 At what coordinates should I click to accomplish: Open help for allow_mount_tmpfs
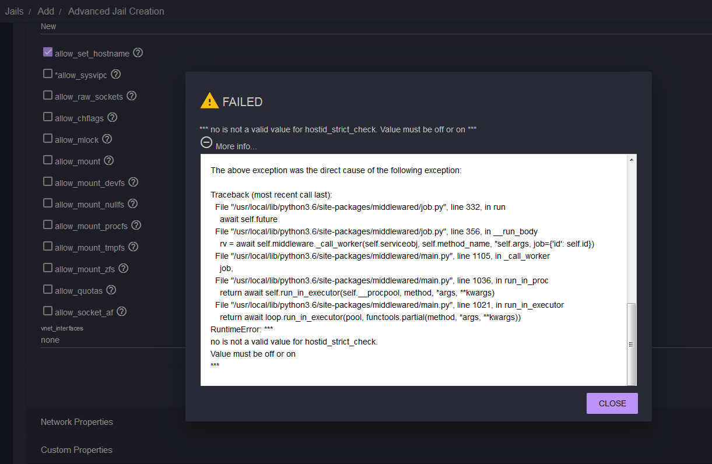(134, 247)
